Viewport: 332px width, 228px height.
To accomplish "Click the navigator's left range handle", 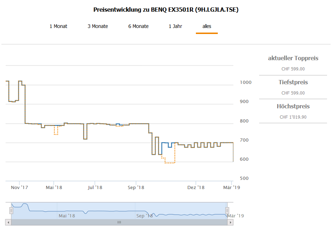I will (11, 210).
